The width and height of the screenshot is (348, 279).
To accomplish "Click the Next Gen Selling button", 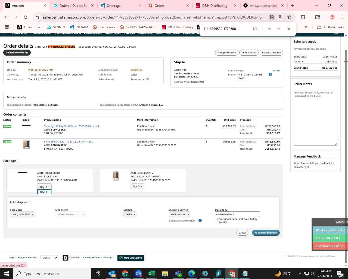I will pyautogui.click(x=131, y=258).
